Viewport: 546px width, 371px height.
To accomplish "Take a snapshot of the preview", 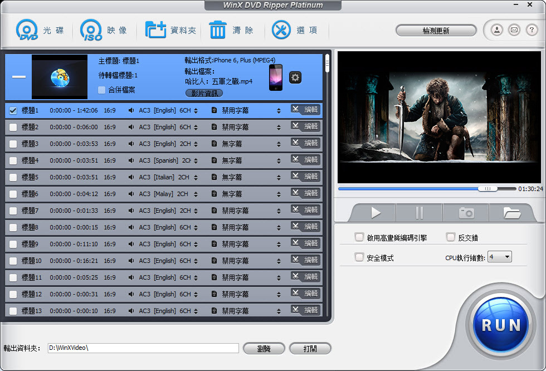I will coord(466,213).
